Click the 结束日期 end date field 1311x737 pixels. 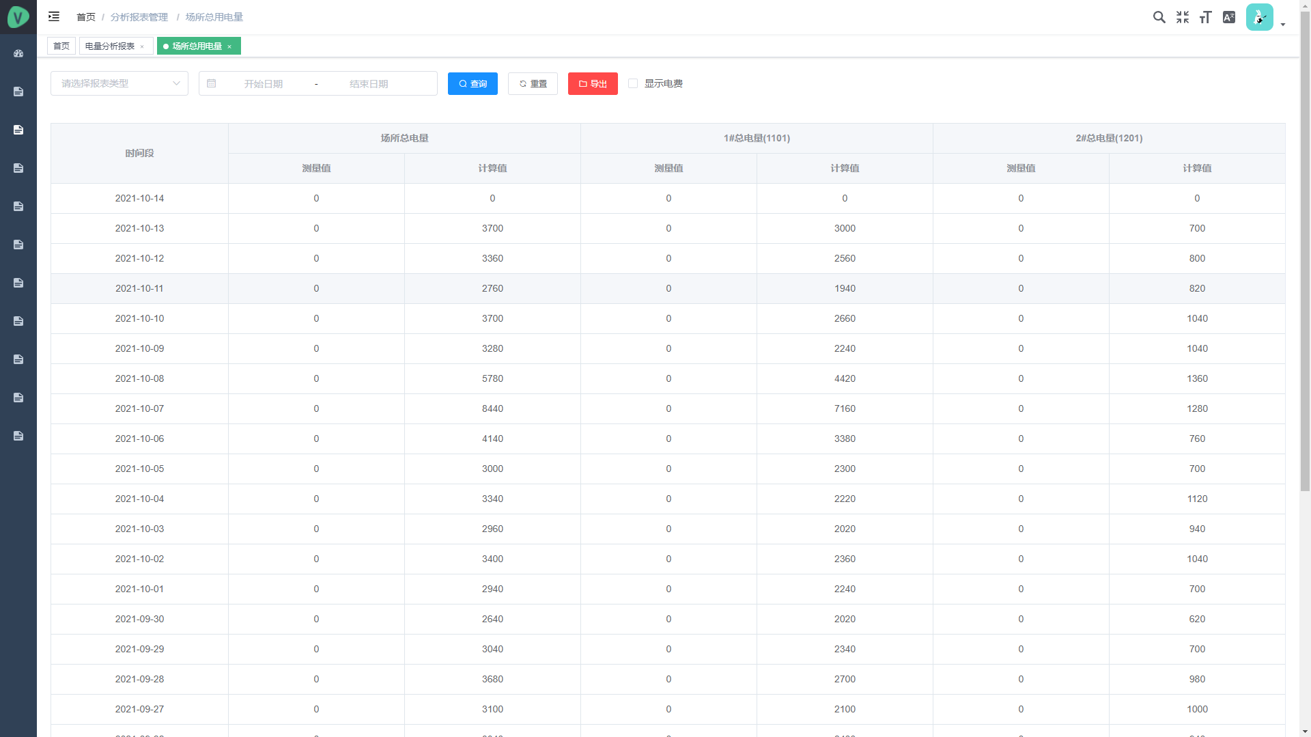[x=369, y=83]
